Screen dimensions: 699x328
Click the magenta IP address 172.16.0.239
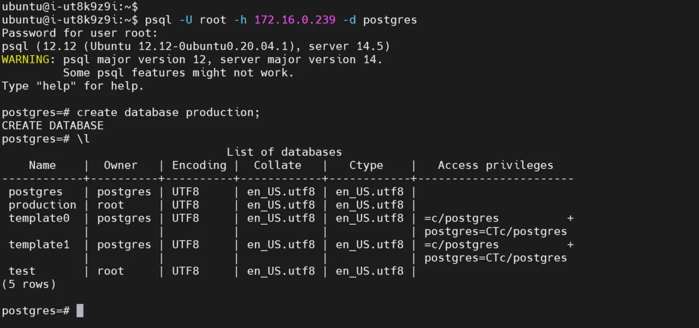point(295,20)
